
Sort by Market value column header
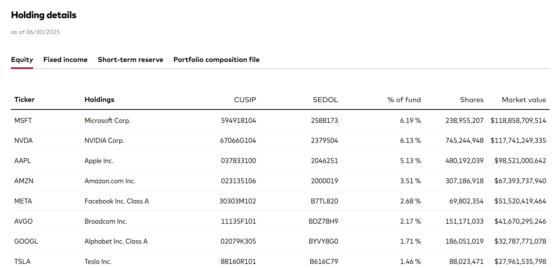click(x=524, y=100)
